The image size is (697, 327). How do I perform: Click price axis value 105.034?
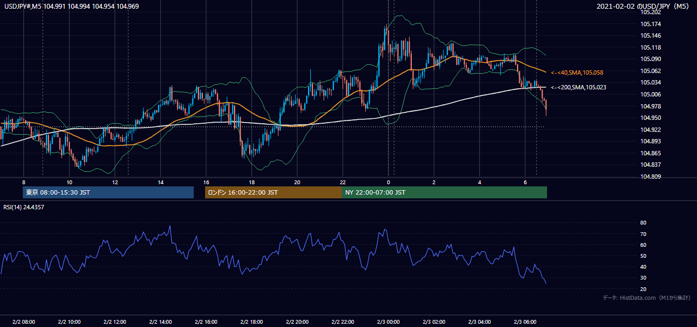point(651,82)
